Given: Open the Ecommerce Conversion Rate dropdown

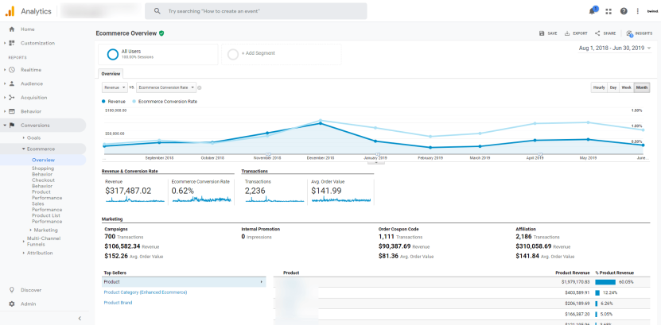Looking at the screenshot, I should coord(166,87).
